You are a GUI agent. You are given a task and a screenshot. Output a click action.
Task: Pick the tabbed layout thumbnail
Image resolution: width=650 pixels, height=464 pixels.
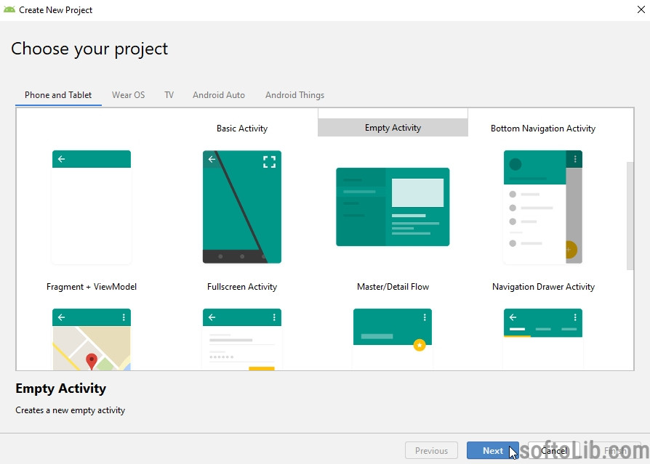[543, 339]
